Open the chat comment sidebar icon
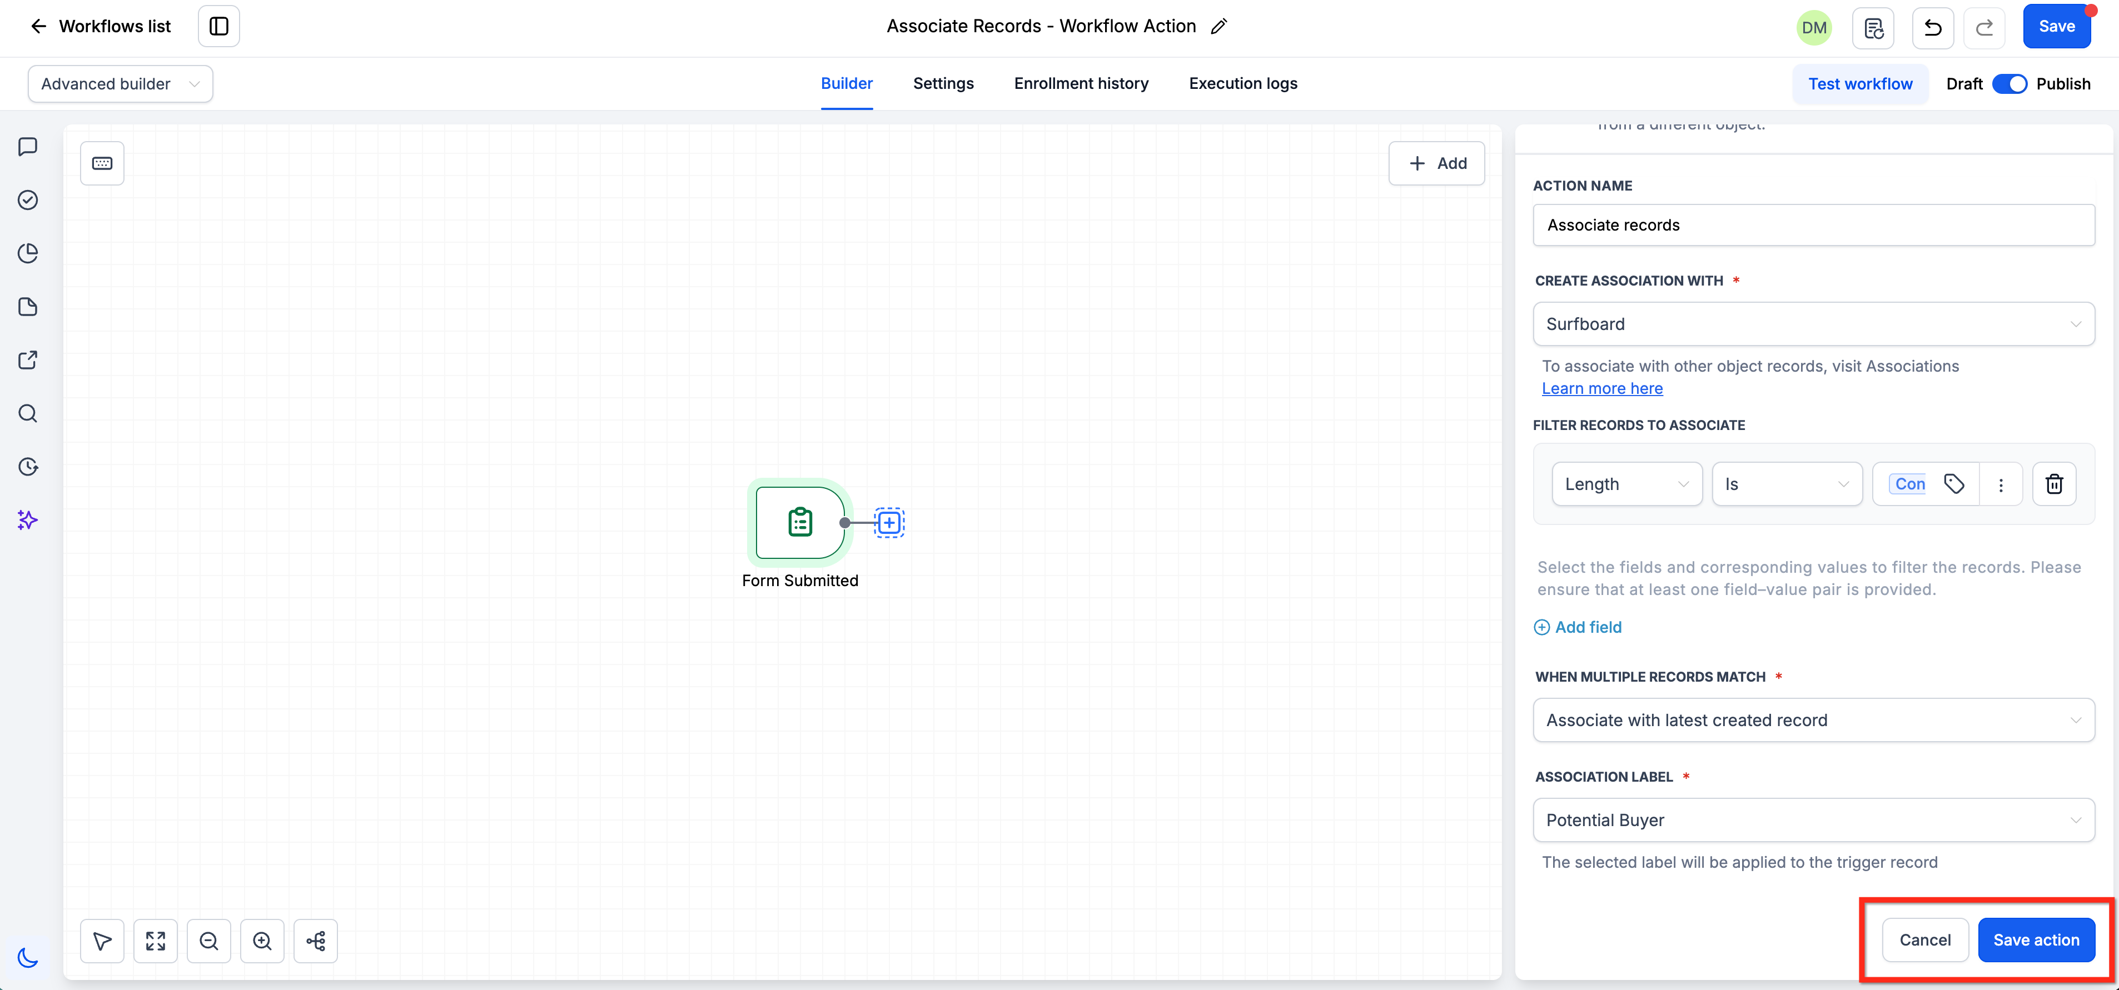The image size is (2119, 990). (28, 146)
